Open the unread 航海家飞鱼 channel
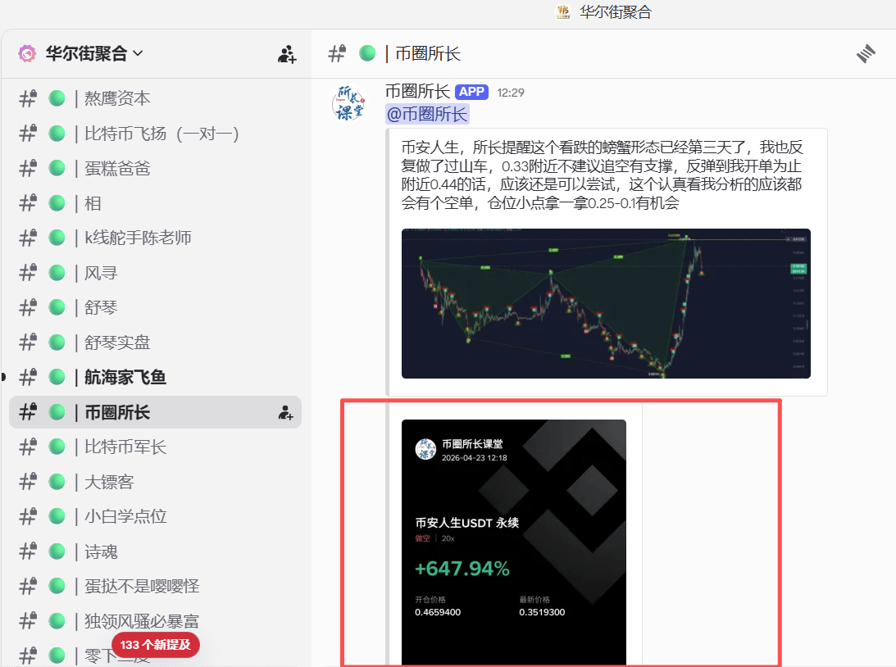The width and height of the screenshot is (896, 667). pos(156,378)
